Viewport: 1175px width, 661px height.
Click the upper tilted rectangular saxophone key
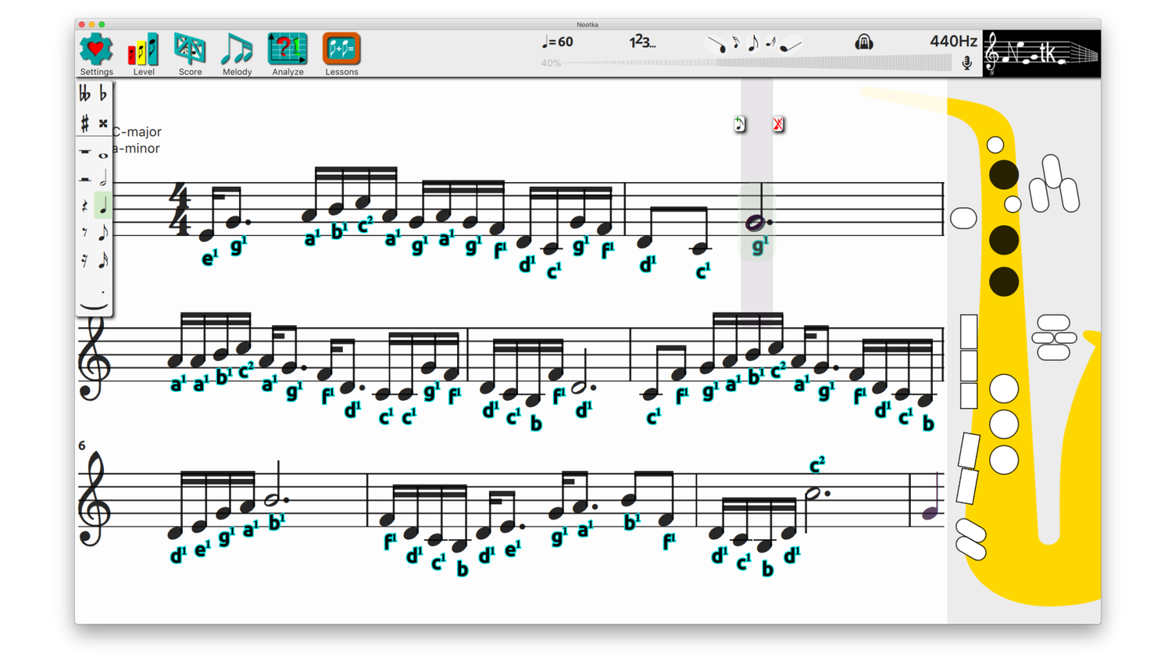point(969,451)
